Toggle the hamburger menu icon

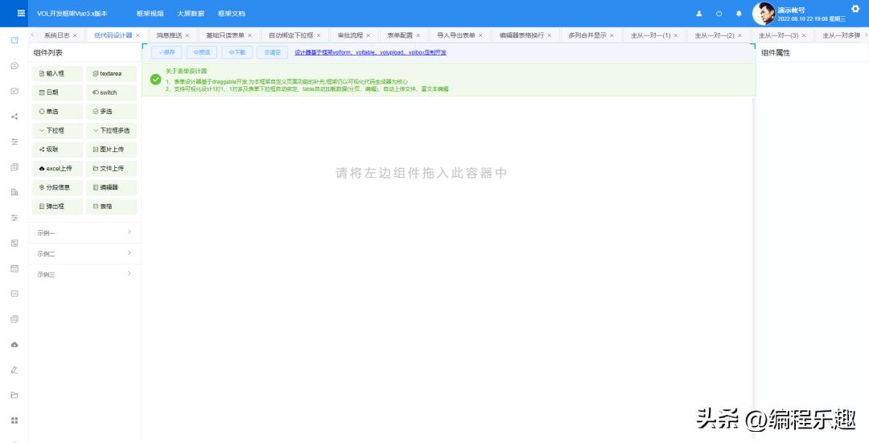(21, 14)
